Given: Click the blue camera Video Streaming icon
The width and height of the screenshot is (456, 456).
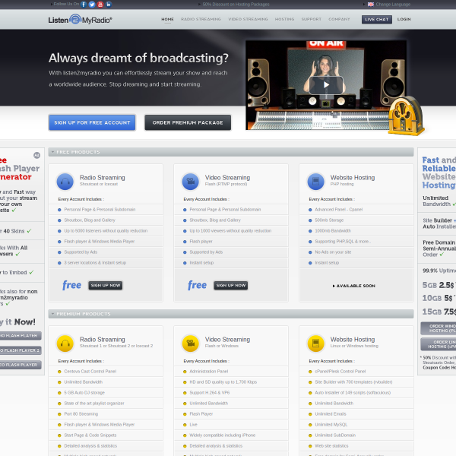Looking at the screenshot, I should coord(191,182).
